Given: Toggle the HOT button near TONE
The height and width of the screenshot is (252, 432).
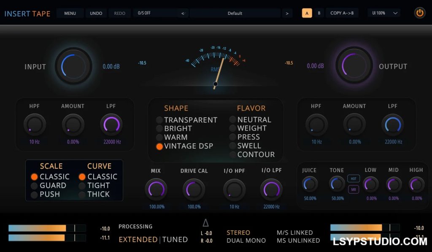Looking at the screenshot, I should click(x=353, y=179).
